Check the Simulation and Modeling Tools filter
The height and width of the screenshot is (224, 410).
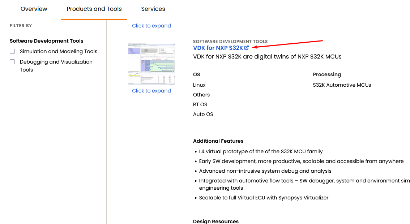tap(12, 51)
